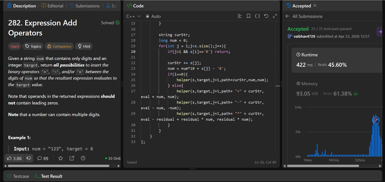Screen dimensions: 385x182
Task: Click the Solutions flask icon
Action: tap(108, 6)
